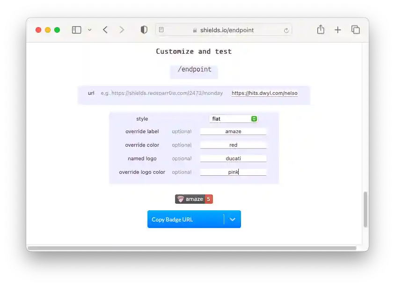The image size is (395, 286).
Task: Go back to the previous page
Action: pos(105,30)
